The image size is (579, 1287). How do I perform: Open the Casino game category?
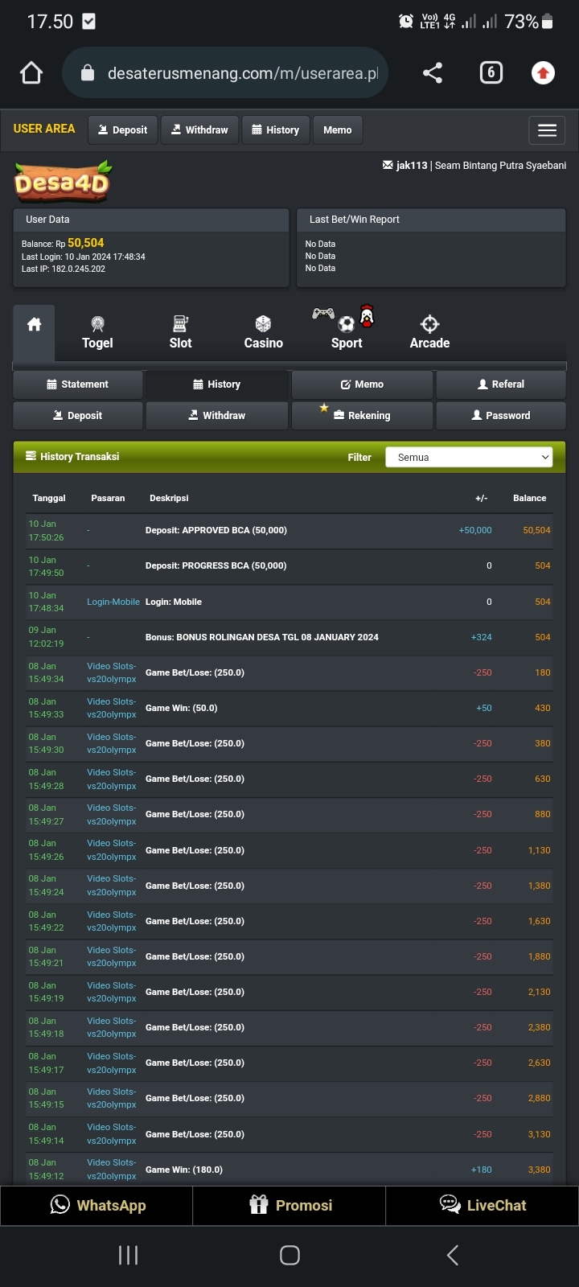point(263,332)
